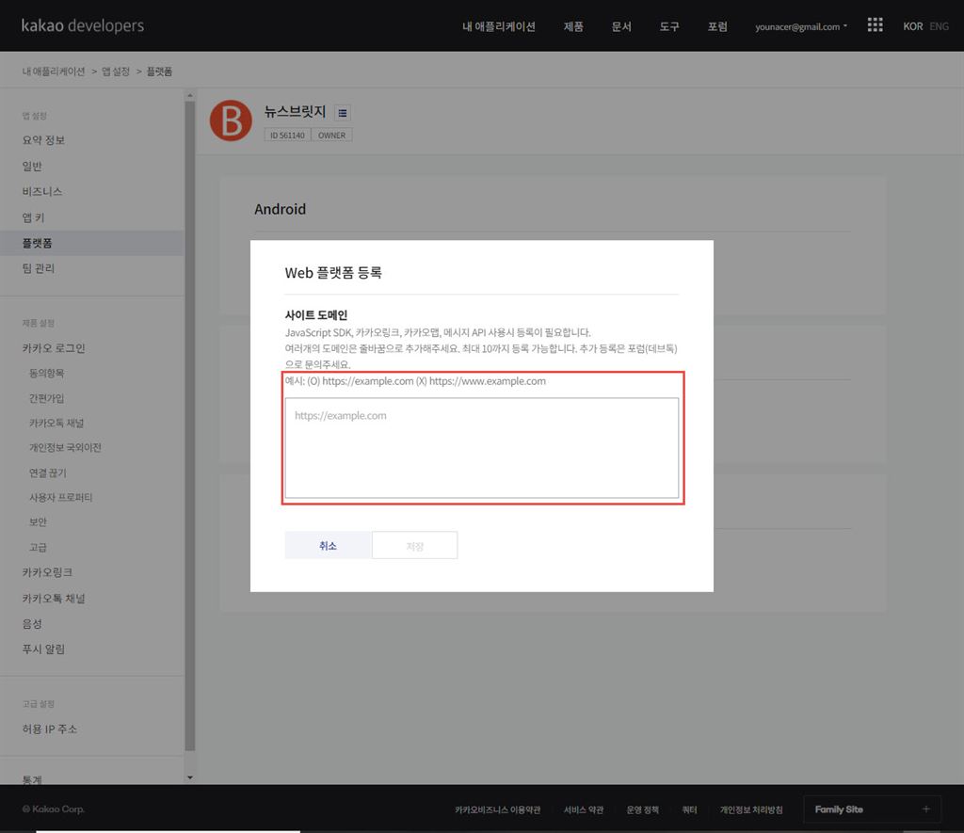Select 플랫폼 in sidebar
This screenshot has width=964, height=833.
click(92, 243)
